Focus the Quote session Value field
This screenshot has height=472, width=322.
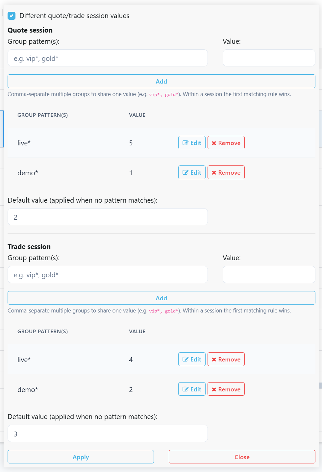coord(269,58)
